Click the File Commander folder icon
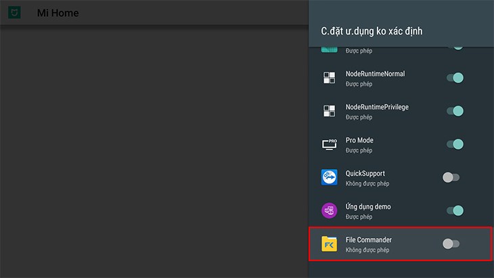The image size is (494, 278). (x=329, y=244)
